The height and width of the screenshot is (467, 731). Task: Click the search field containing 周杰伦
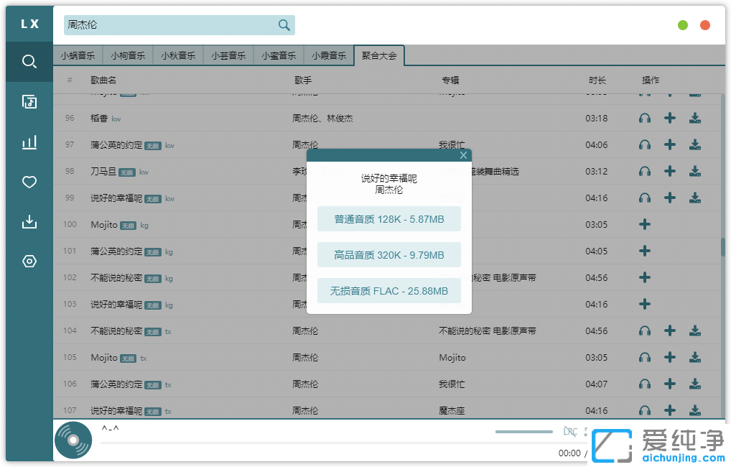[169, 25]
